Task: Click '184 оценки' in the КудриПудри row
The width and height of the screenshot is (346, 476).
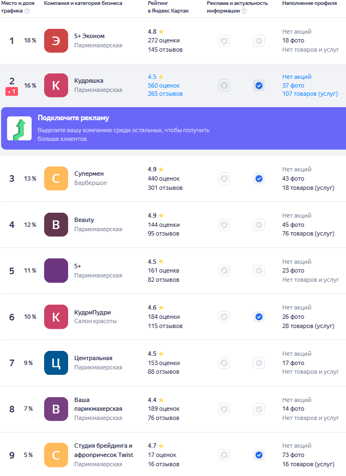Action: click(x=163, y=317)
